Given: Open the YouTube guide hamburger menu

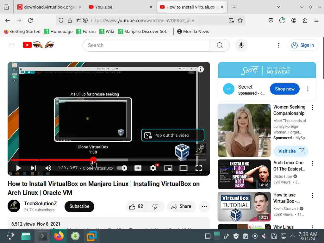Looking at the screenshot, I should [11, 45].
